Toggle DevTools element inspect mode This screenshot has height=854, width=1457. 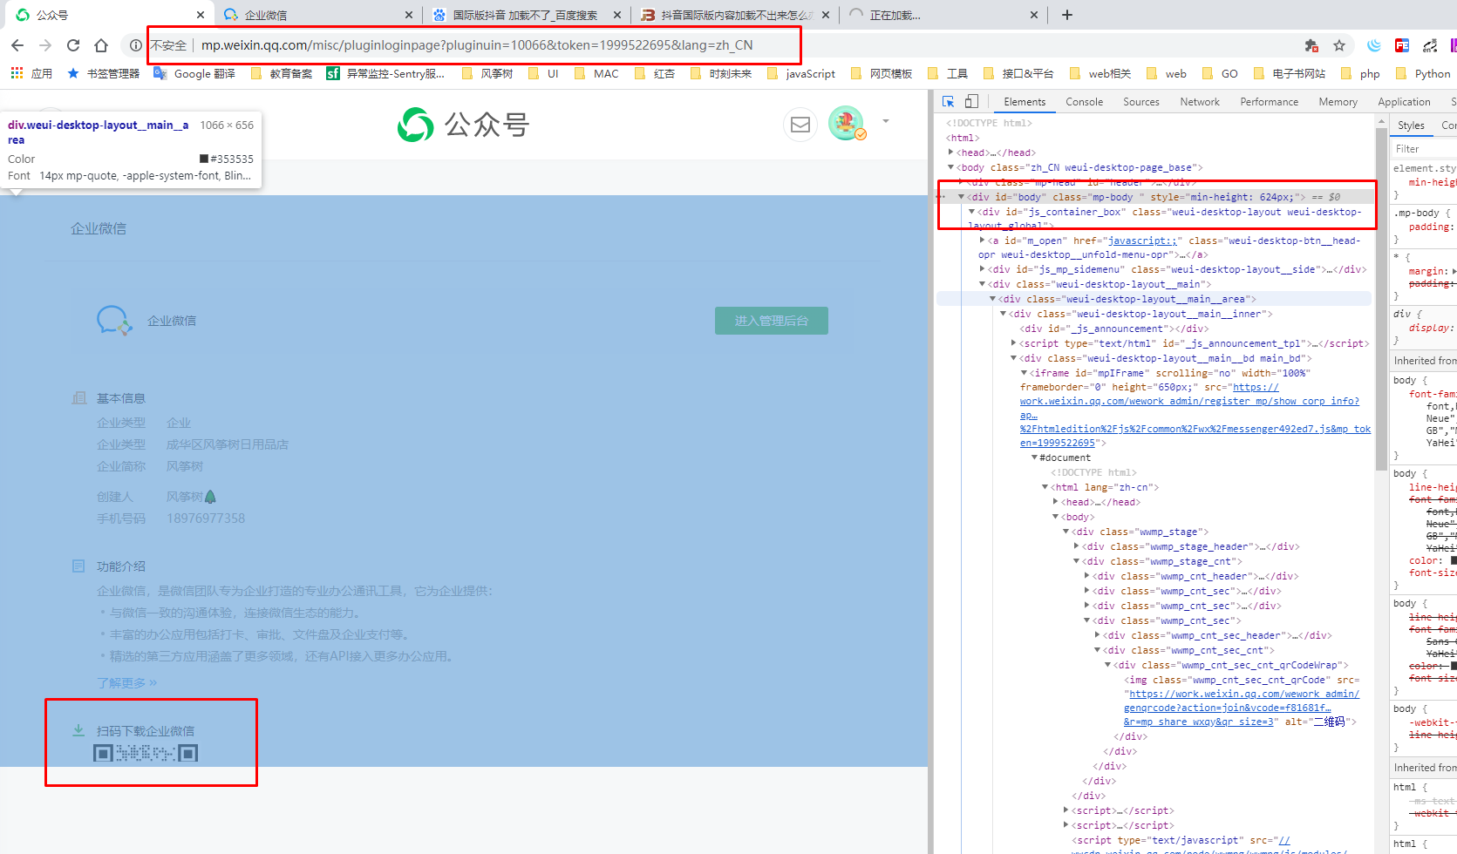[x=949, y=102]
